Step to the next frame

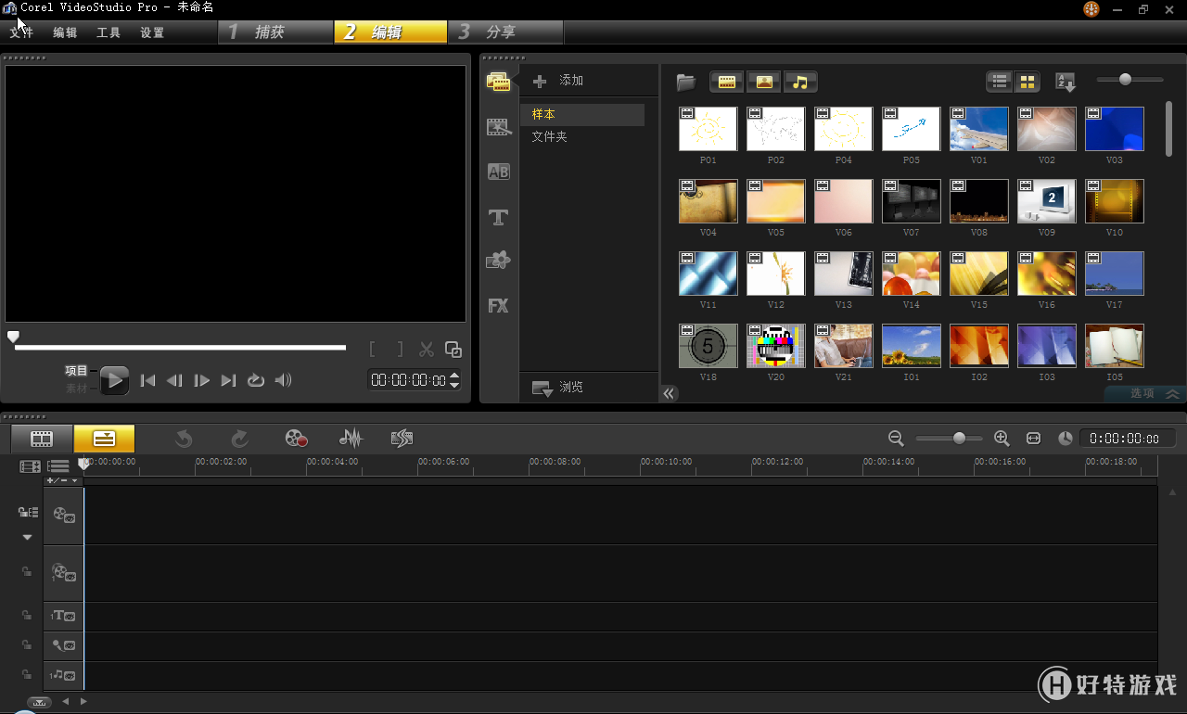[x=201, y=380]
